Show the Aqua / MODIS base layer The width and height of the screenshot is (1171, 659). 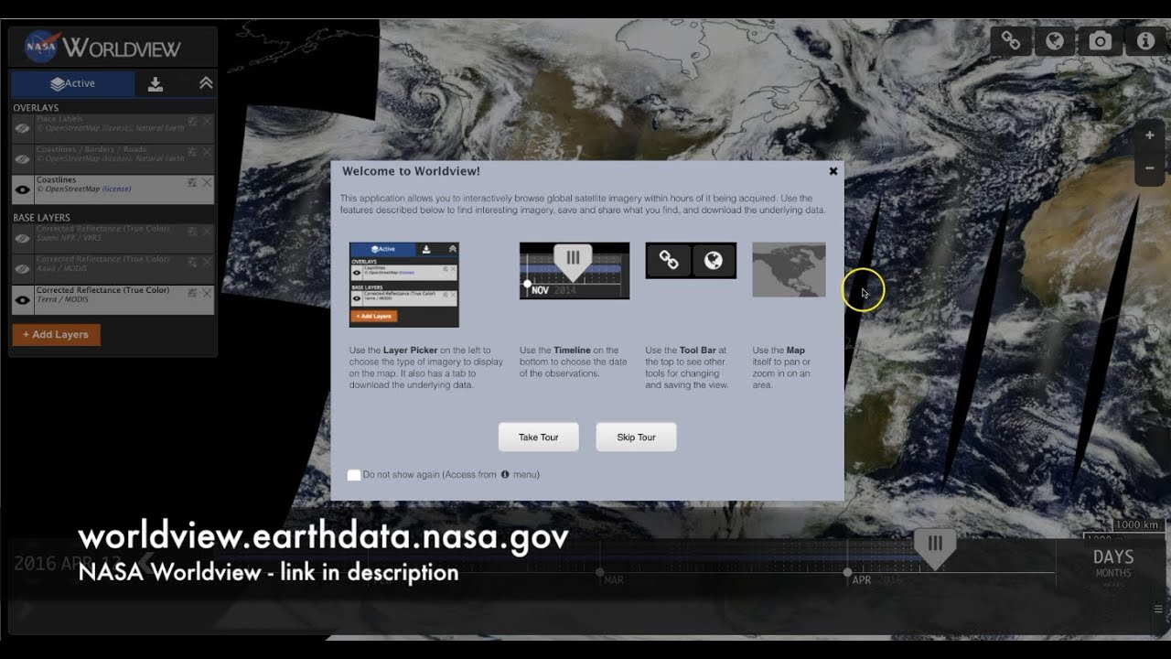tap(23, 269)
